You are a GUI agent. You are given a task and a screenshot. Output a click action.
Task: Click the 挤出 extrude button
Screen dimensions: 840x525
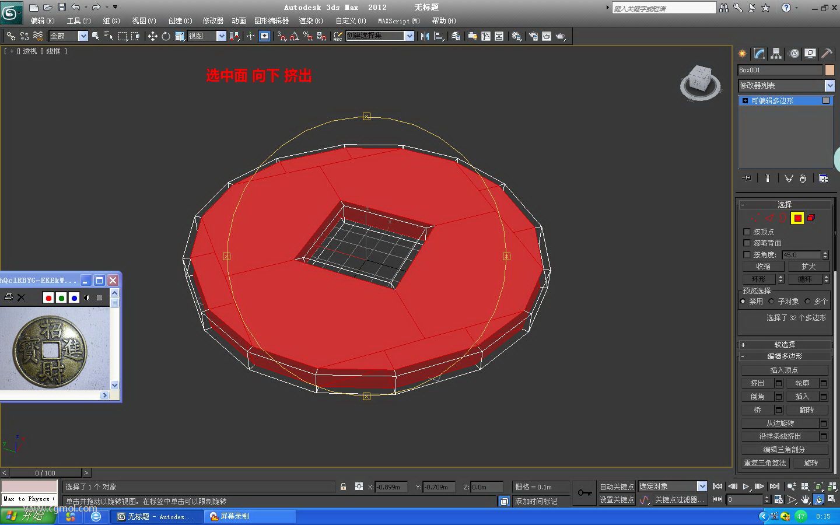point(757,383)
